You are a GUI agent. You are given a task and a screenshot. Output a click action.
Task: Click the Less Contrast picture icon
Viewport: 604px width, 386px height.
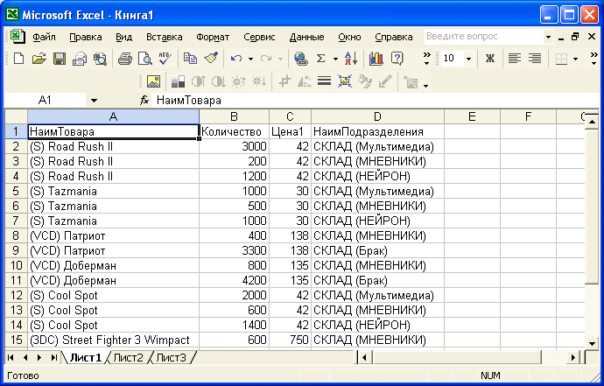[219, 81]
